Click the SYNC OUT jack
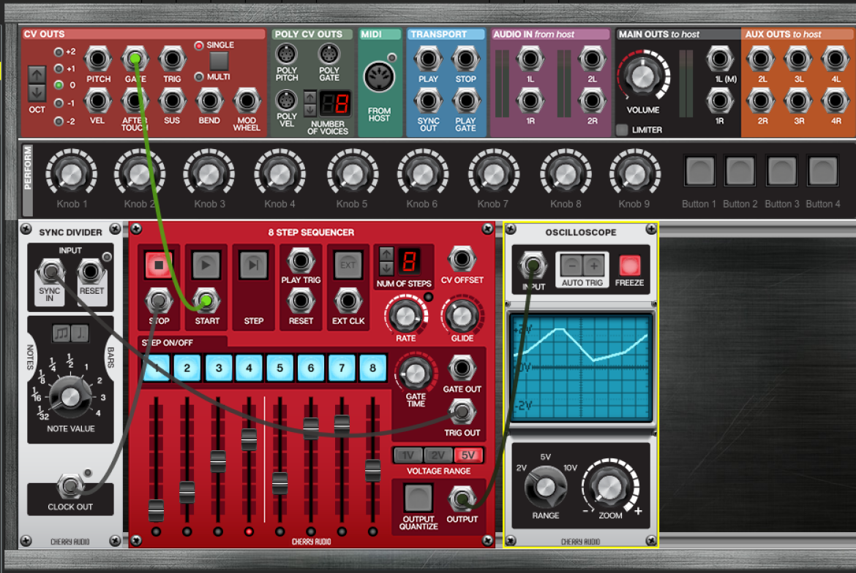The image size is (856, 573). [428, 101]
